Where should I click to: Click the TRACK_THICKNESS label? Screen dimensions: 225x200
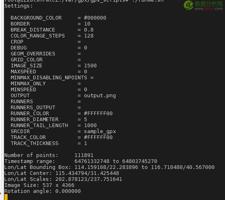pos(35,143)
